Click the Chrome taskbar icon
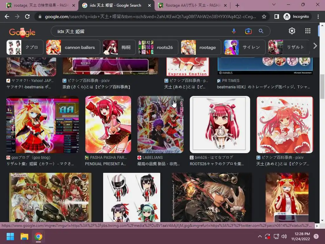 (38, 236)
